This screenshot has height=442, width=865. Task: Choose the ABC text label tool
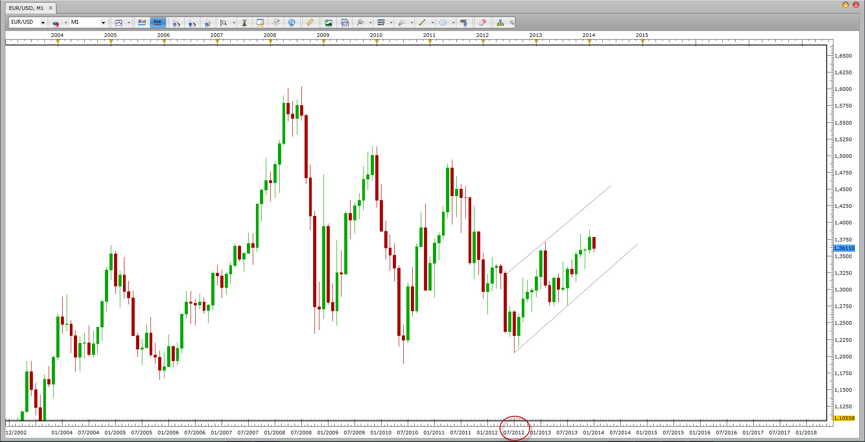(x=464, y=22)
